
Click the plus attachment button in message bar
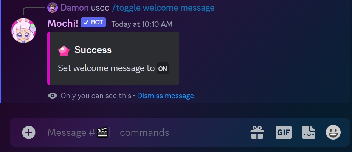coord(29,132)
